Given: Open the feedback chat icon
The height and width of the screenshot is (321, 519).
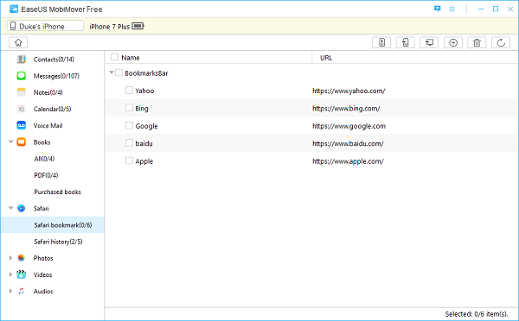Looking at the screenshot, I should coord(437,9).
